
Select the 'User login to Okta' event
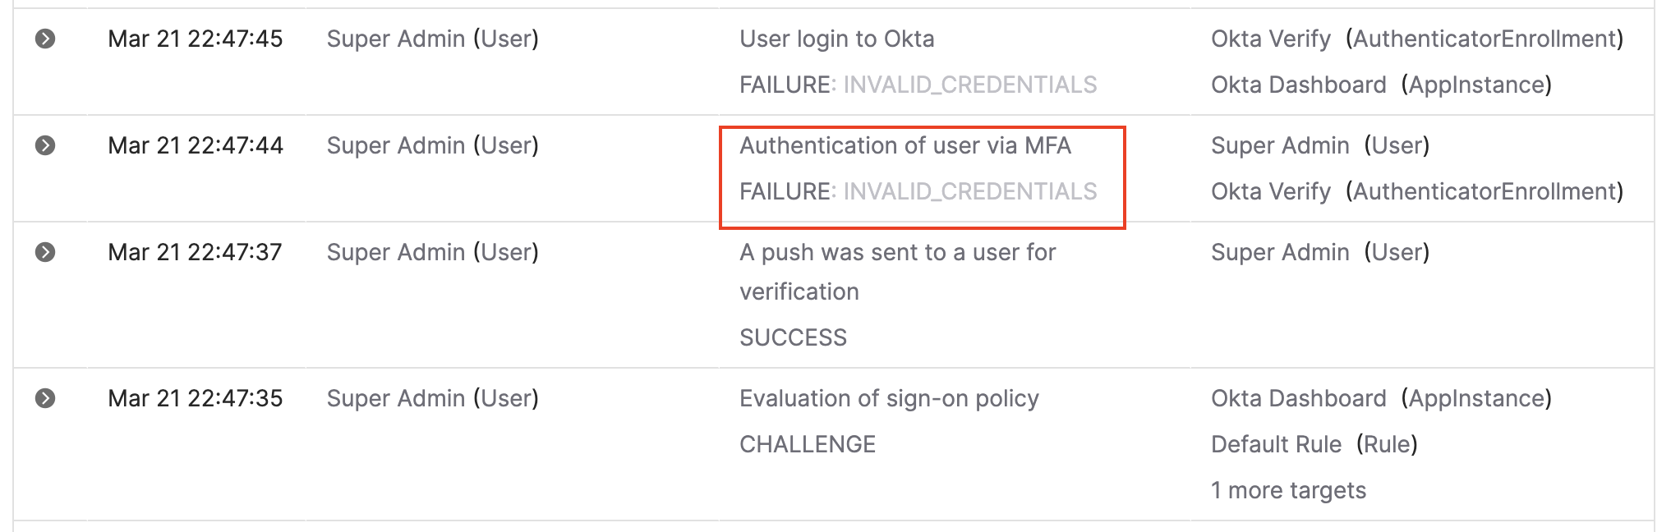[x=836, y=39]
